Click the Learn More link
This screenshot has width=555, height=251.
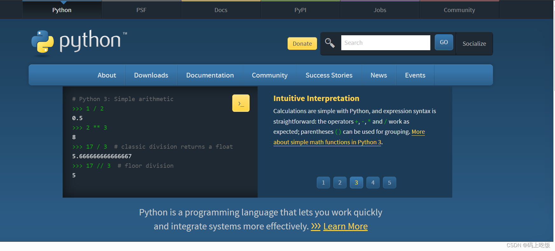click(x=345, y=226)
